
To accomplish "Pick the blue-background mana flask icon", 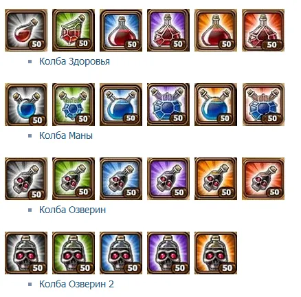I will (121, 104).
